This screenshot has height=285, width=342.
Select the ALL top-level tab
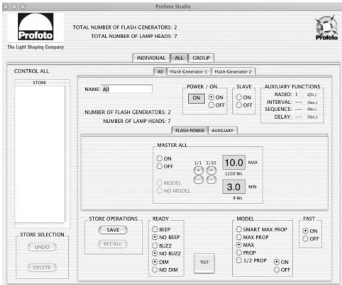pos(179,58)
